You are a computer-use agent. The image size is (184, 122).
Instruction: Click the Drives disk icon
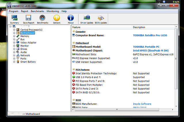[18, 49]
